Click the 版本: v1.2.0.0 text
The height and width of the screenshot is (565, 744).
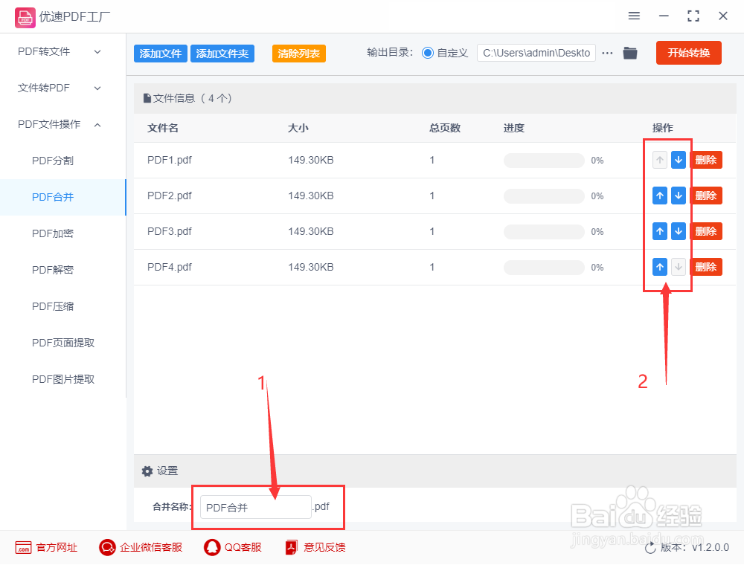[x=695, y=547]
